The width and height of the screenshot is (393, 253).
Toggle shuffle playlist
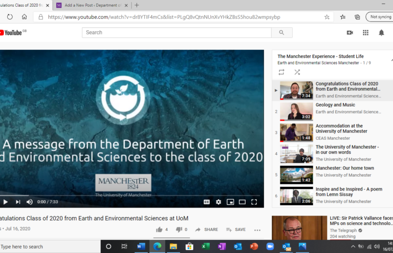tap(297, 72)
